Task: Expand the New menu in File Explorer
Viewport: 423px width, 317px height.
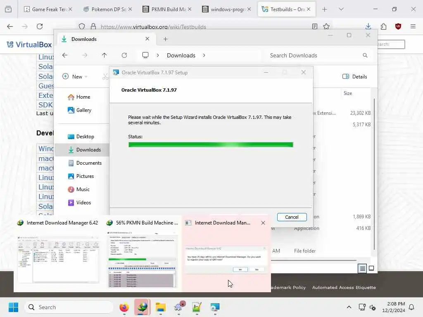Action: tap(75, 76)
